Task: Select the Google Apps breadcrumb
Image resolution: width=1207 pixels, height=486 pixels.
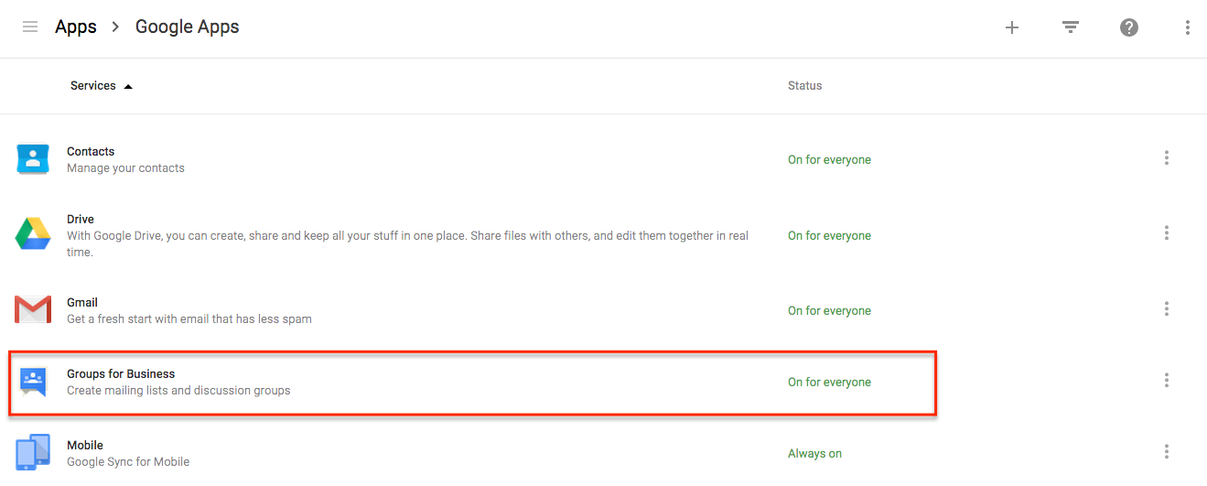Action: tap(188, 27)
